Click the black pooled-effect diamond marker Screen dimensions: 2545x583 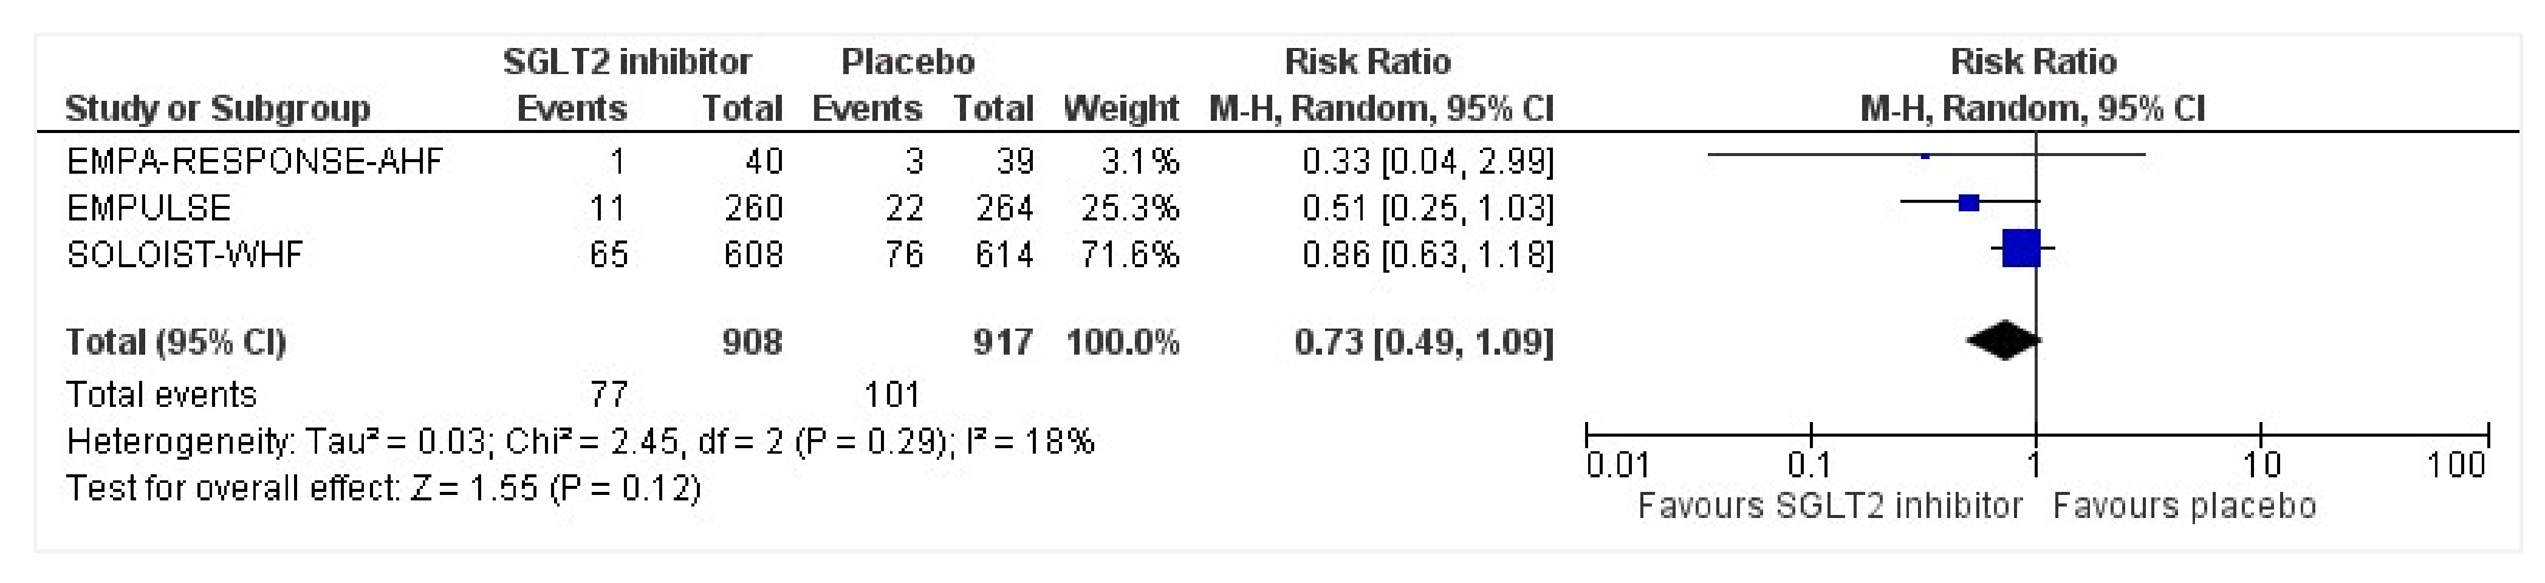pos(2002,341)
